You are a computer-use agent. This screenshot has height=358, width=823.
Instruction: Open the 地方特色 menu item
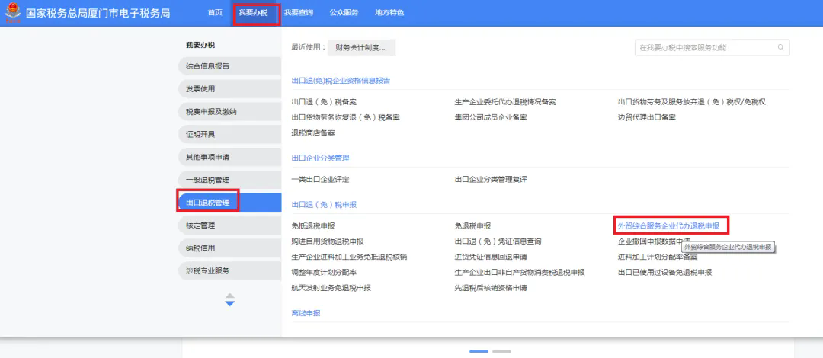389,13
